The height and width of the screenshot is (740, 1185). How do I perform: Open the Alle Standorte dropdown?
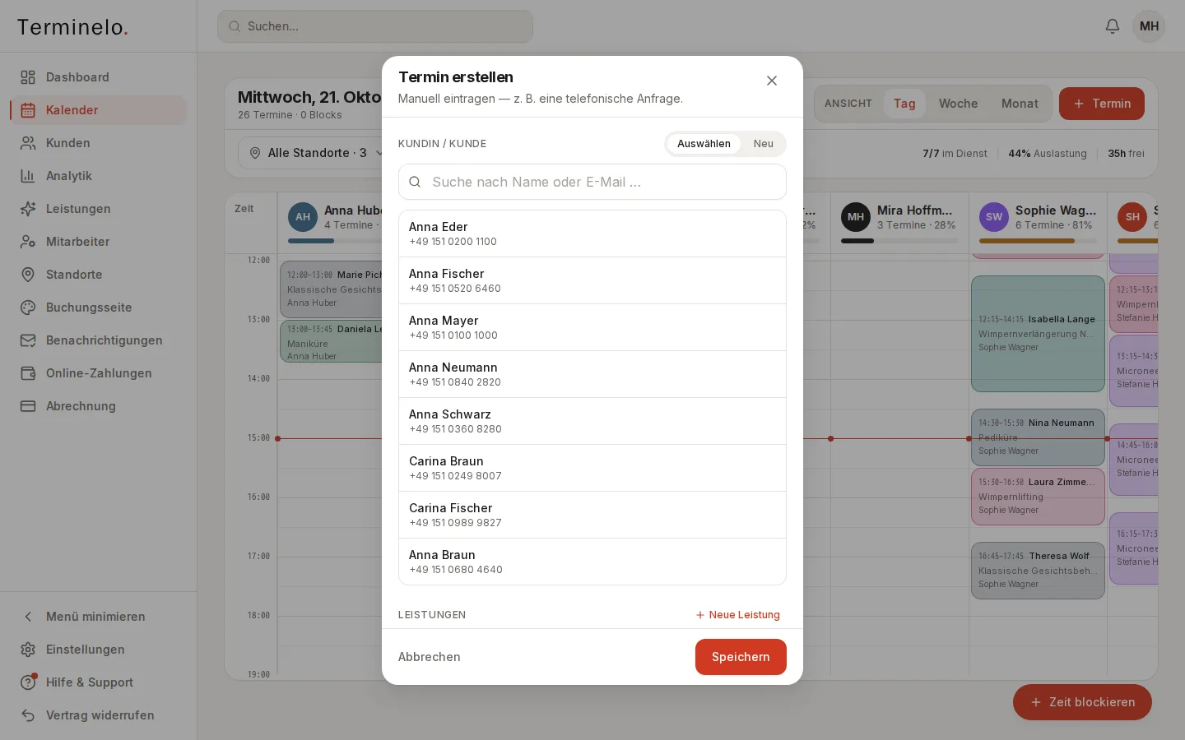point(317,153)
